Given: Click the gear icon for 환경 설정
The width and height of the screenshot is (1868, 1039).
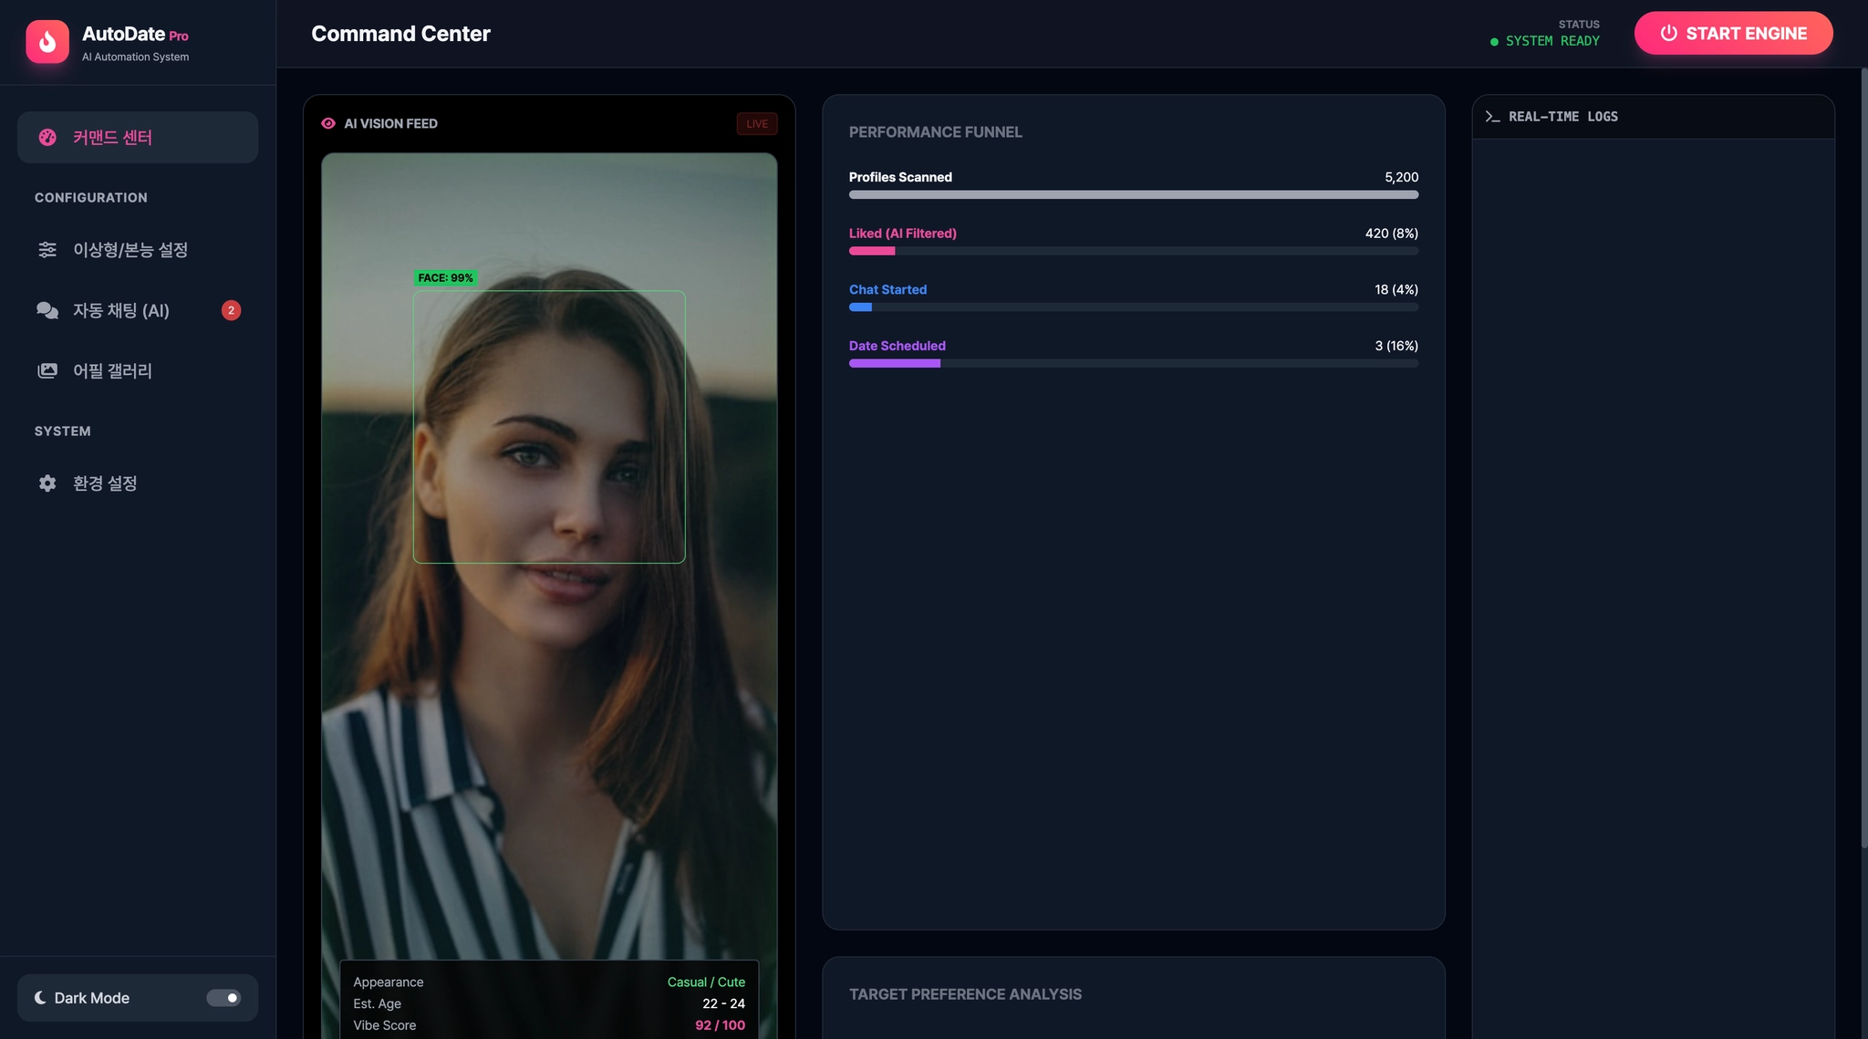Looking at the screenshot, I should [x=47, y=483].
